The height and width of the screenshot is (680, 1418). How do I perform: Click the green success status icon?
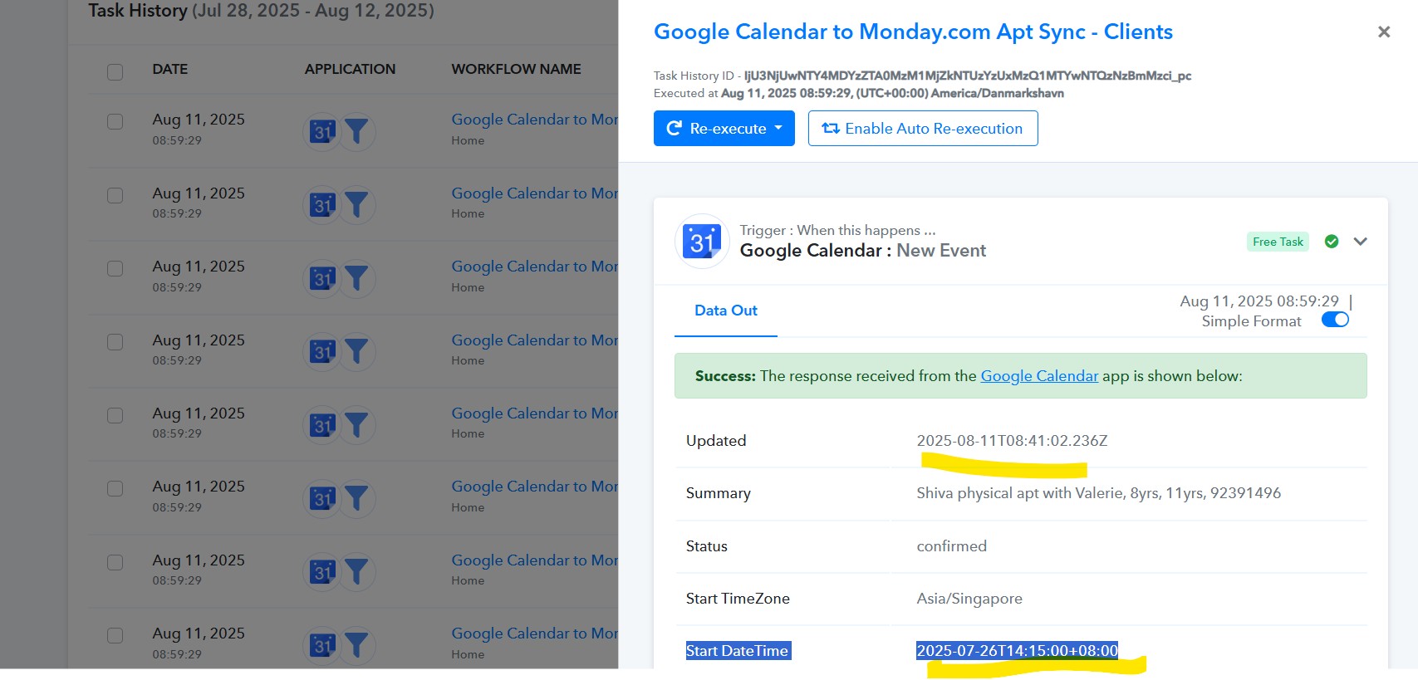pos(1332,242)
